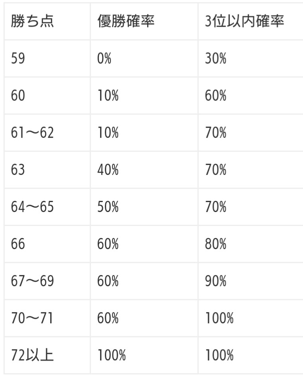Click the 90% top-three probability cell
This screenshot has height=391, width=303.
(215, 281)
